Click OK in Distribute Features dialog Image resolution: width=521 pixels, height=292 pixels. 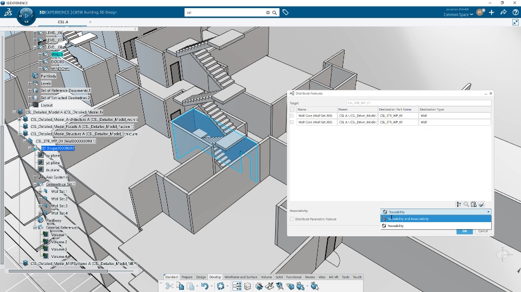click(x=465, y=231)
